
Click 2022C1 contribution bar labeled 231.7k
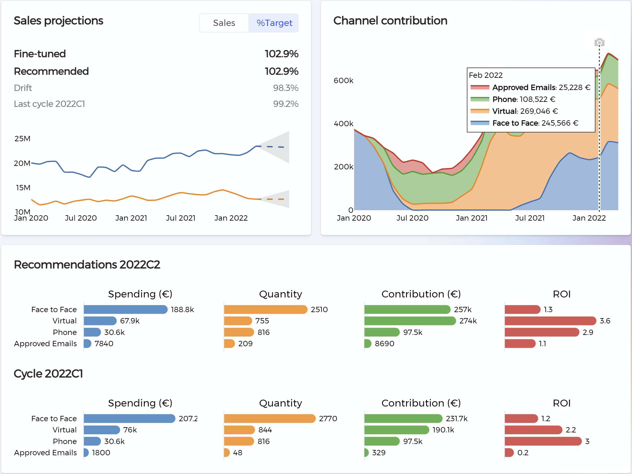(403, 418)
